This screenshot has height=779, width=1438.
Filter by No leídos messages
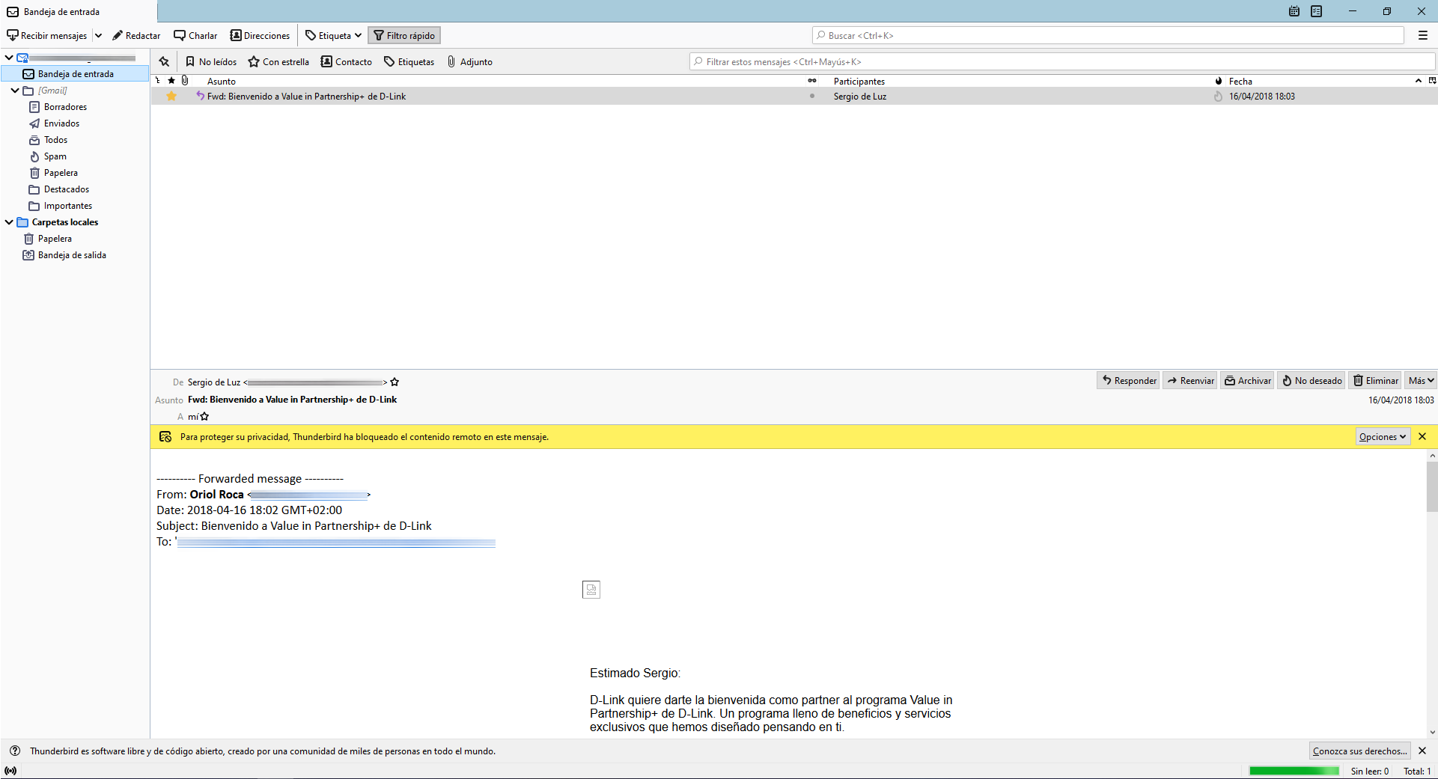tap(211, 61)
